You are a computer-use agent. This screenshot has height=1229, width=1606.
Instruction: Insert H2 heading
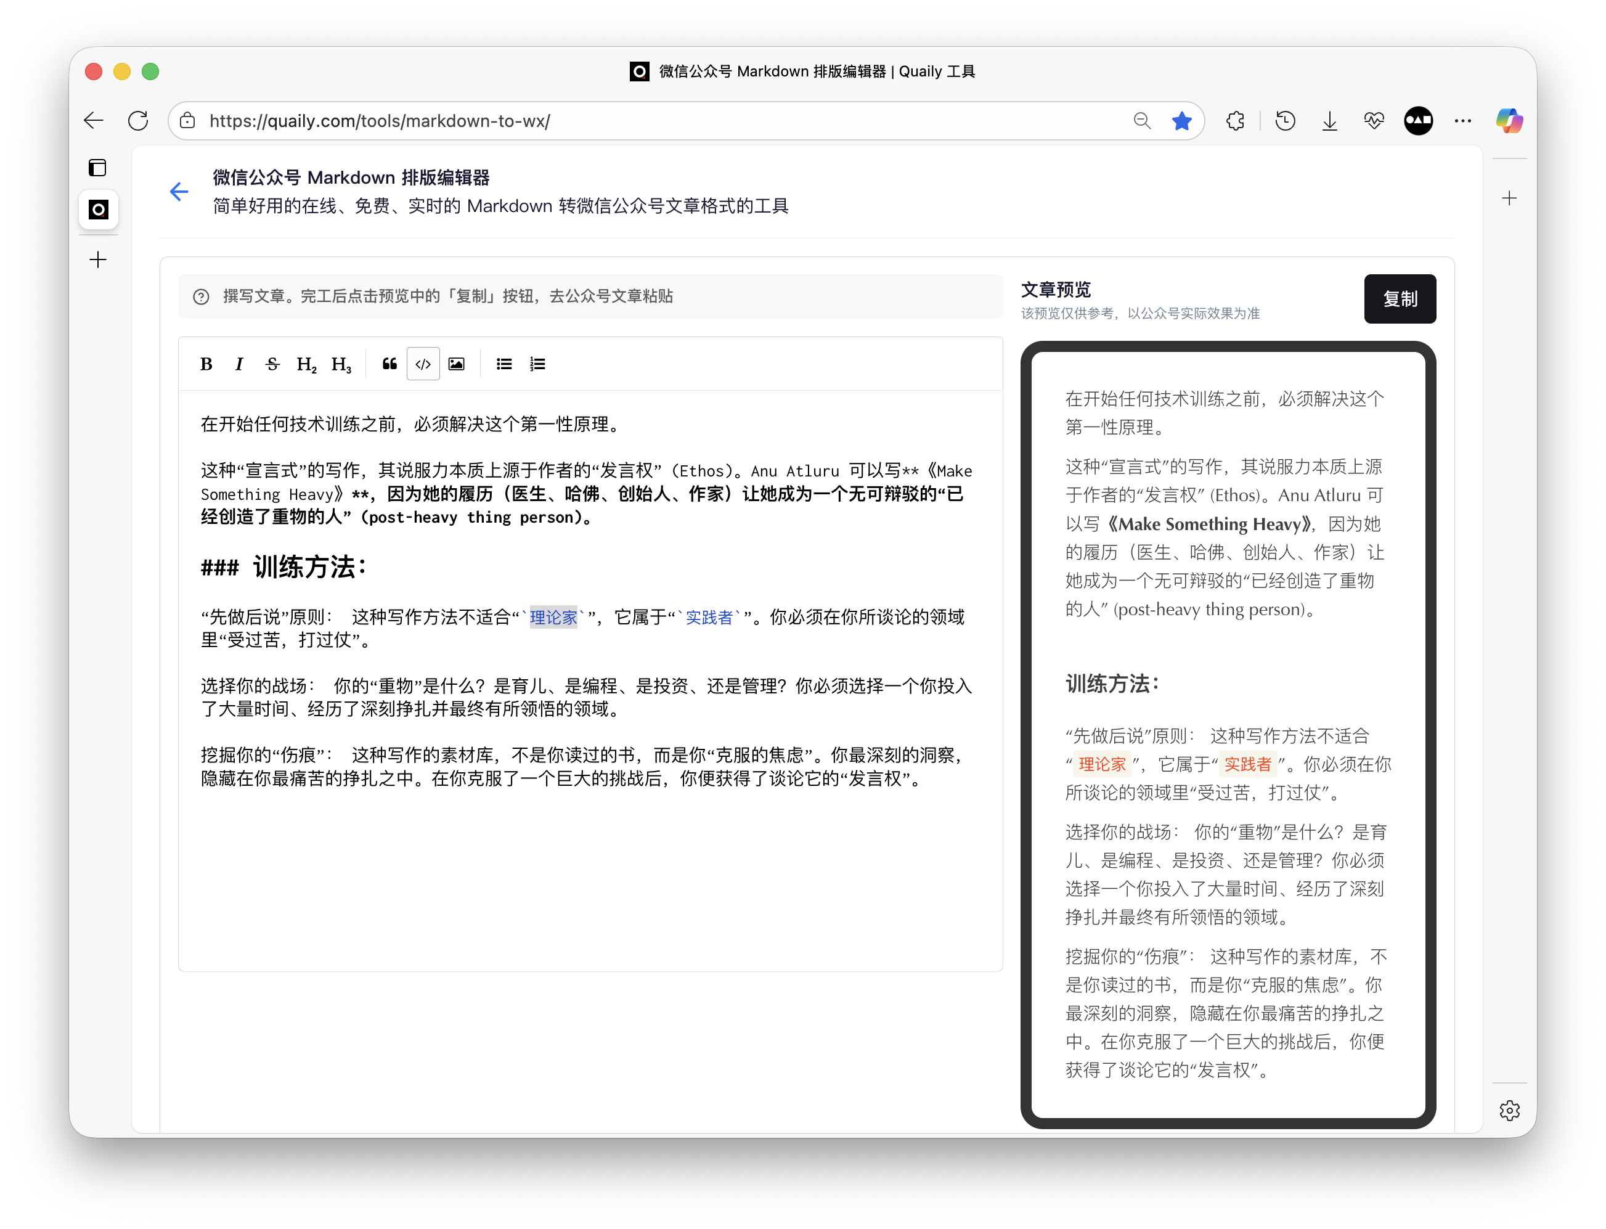(x=306, y=364)
